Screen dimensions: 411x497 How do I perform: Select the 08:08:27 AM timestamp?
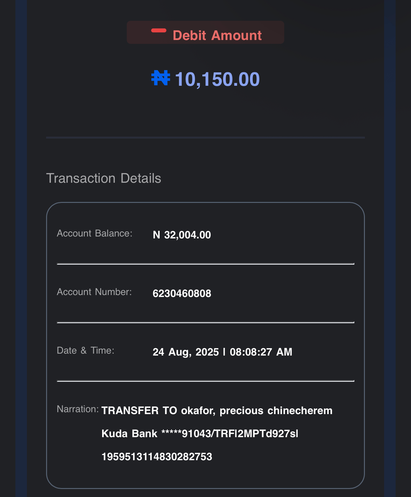[261, 352]
